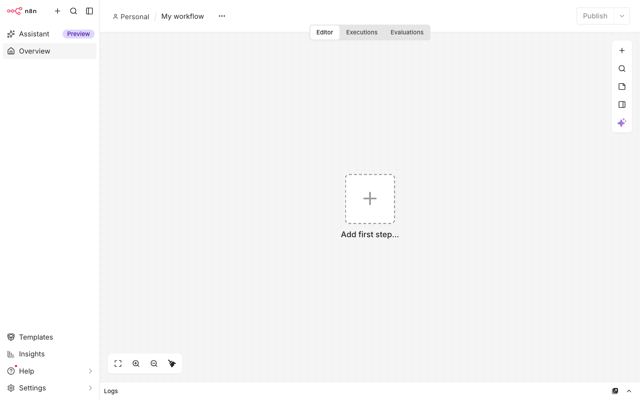Open the Assistant preview

click(50, 34)
